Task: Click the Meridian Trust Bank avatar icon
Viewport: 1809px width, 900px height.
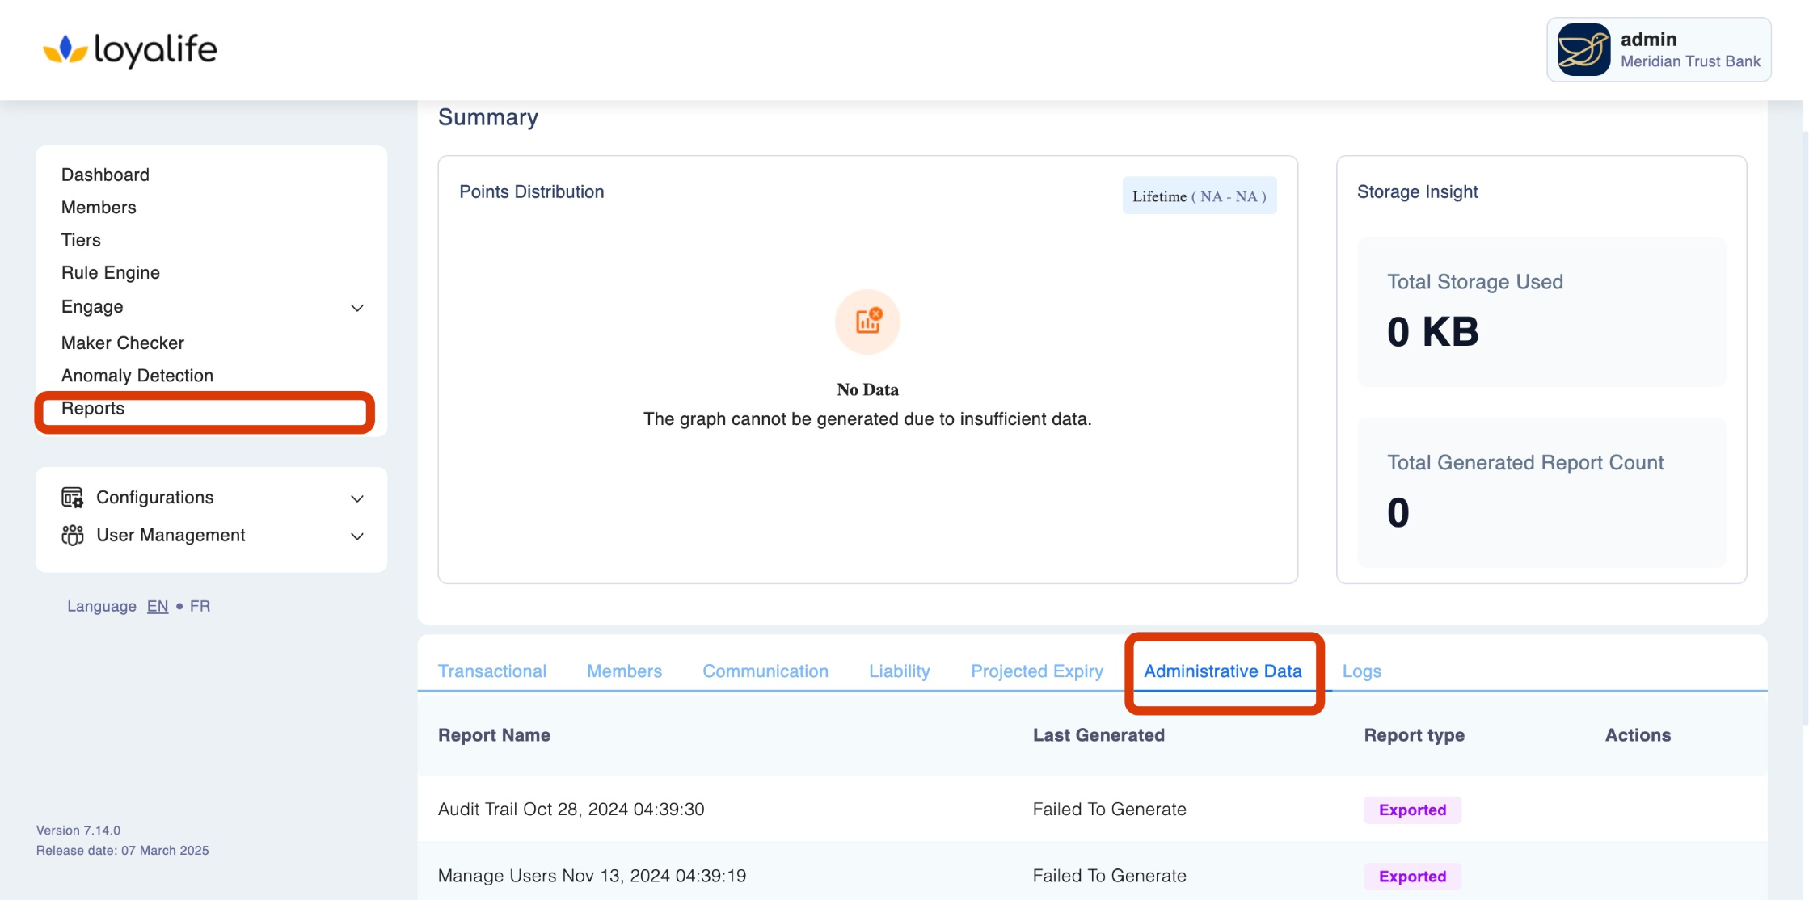Action: tap(1583, 49)
